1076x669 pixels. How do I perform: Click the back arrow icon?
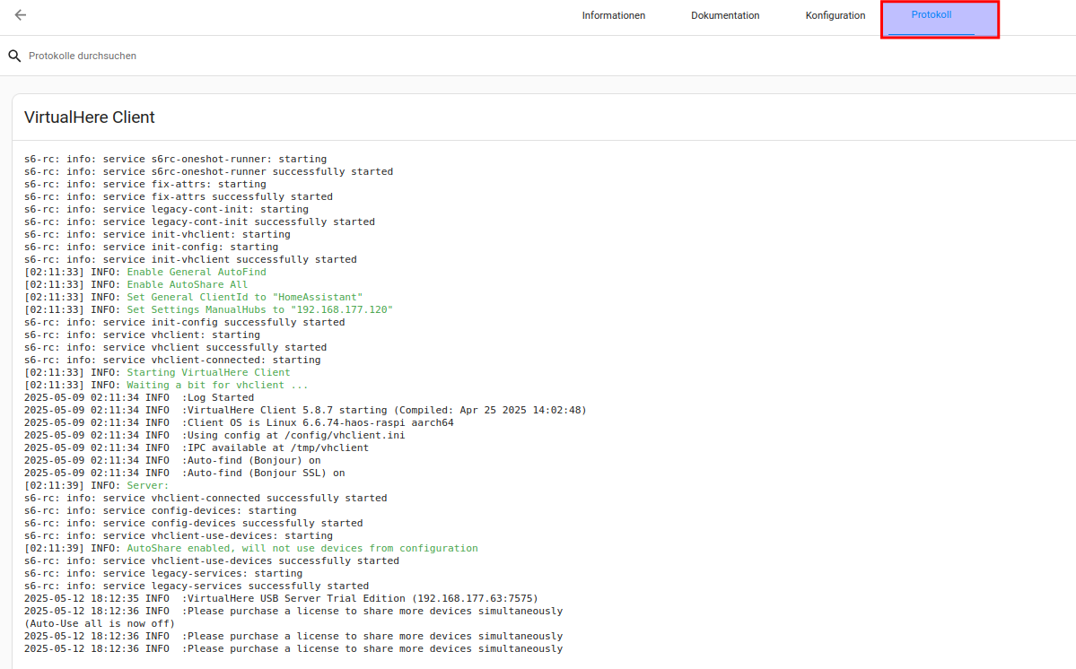click(x=21, y=15)
